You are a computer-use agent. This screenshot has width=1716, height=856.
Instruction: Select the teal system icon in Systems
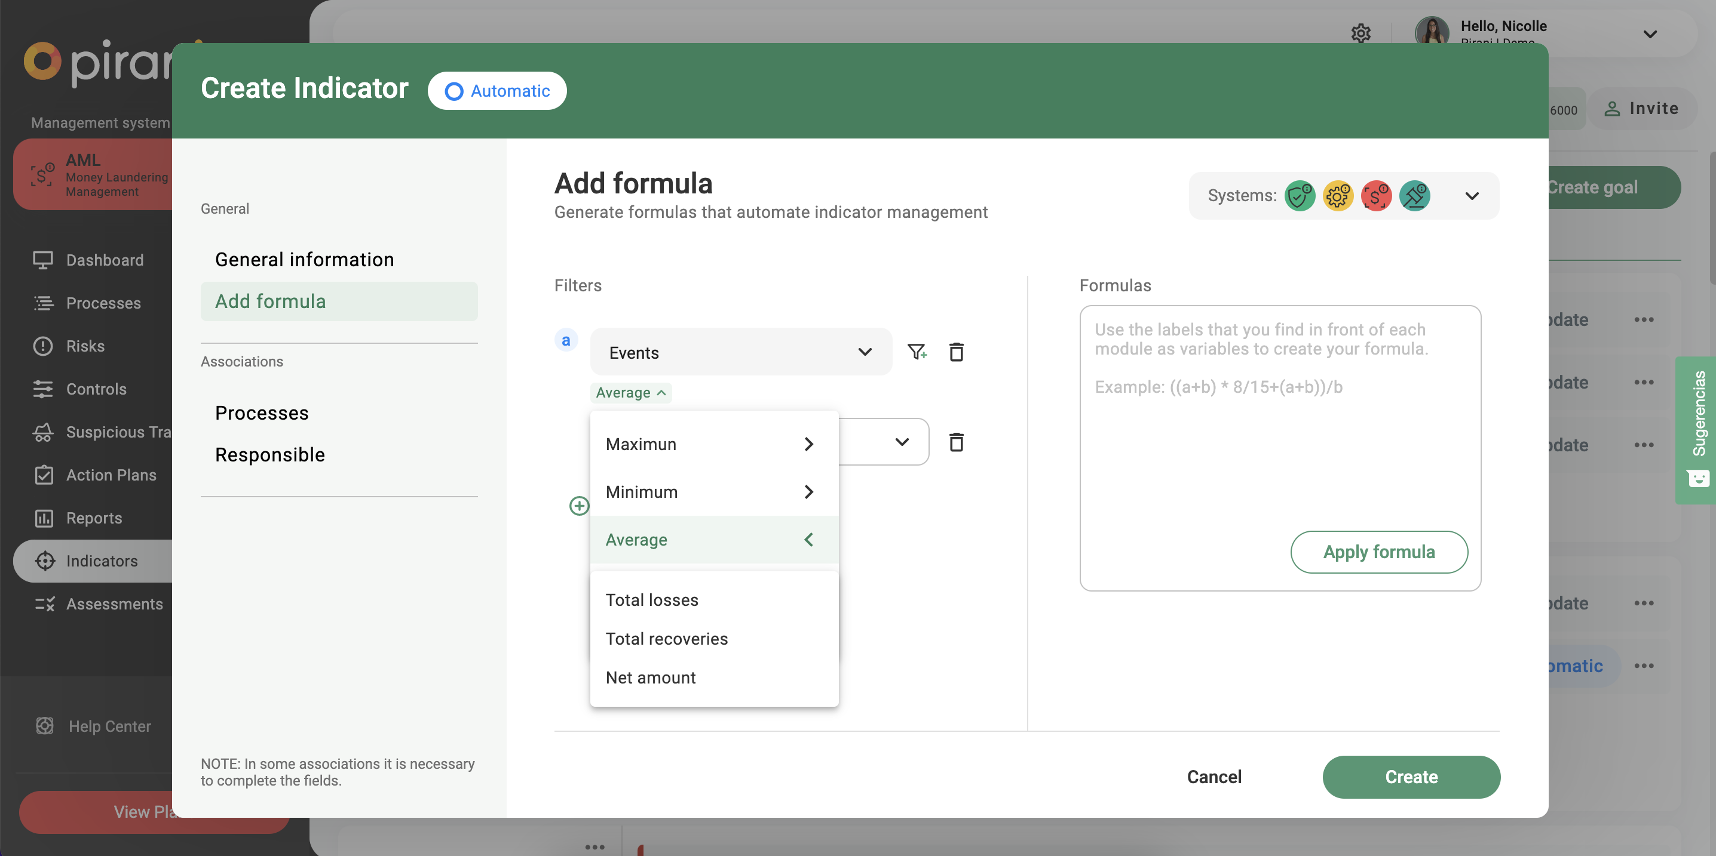point(1414,196)
